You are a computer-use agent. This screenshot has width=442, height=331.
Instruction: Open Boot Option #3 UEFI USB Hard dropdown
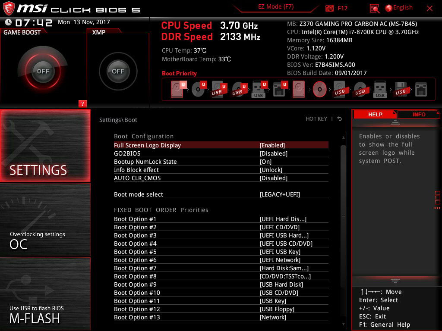click(284, 235)
